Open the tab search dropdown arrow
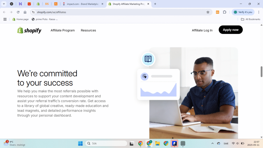263x148 pixels. click(x=4, y=4)
